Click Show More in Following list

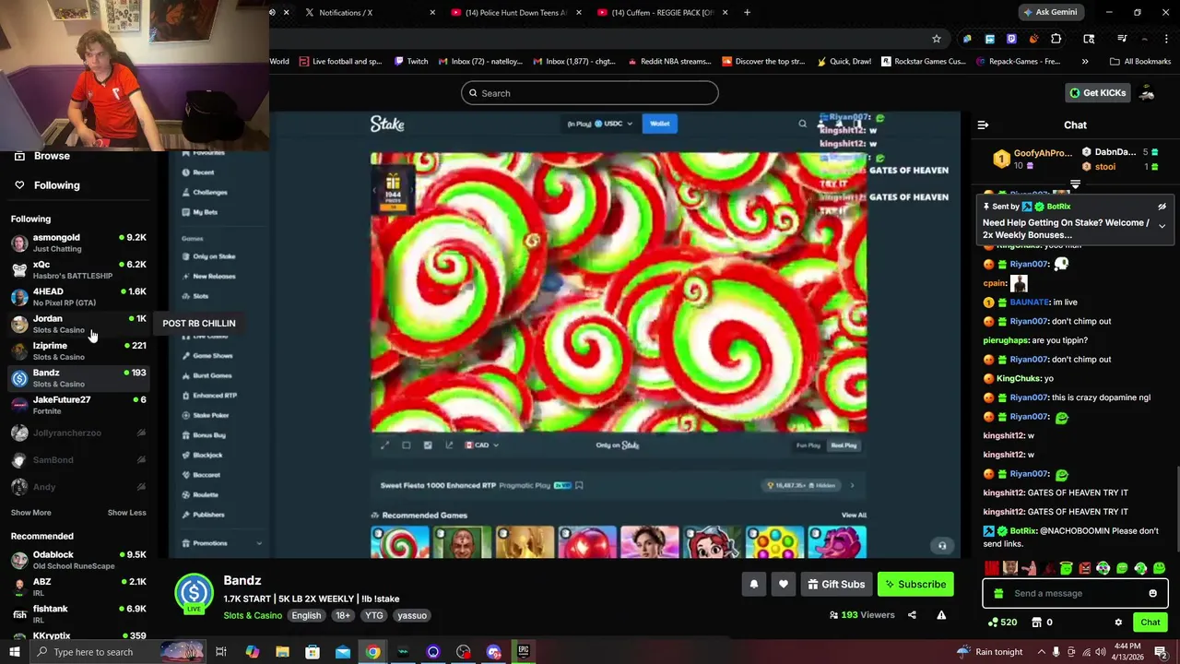pos(30,513)
